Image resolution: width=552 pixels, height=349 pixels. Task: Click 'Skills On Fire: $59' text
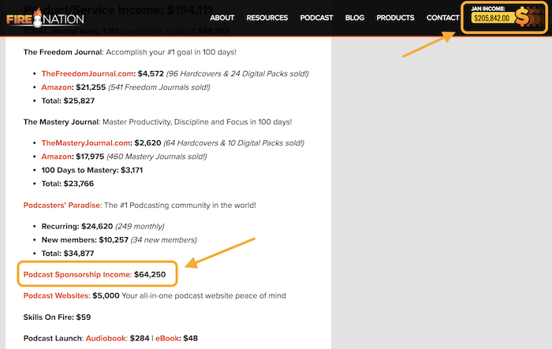(x=57, y=317)
